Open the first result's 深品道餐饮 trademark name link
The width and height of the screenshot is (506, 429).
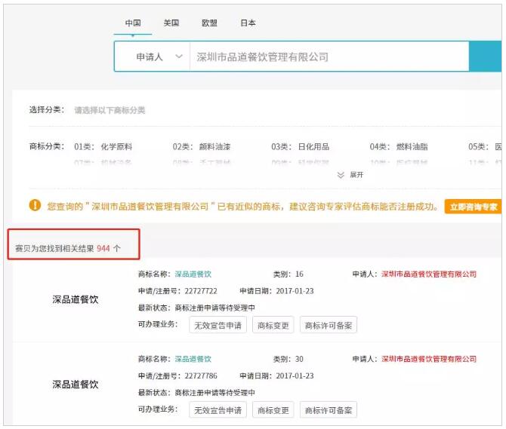pyautogui.click(x=193, y=274)
